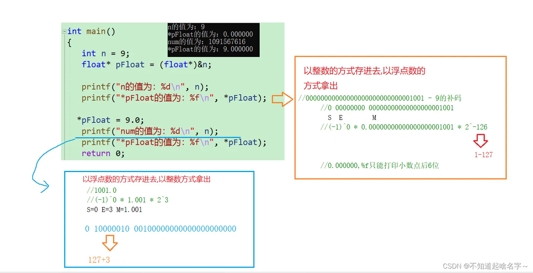The image size is (533, 273).
Task: Click the comment '//1001.0'
Action: tap(102, 190)
